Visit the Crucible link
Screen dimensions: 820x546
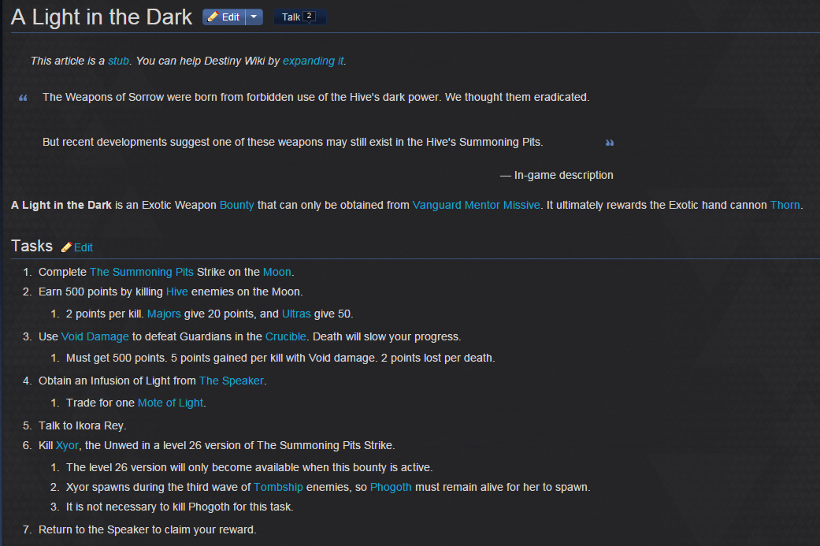[x=285, y=336]
